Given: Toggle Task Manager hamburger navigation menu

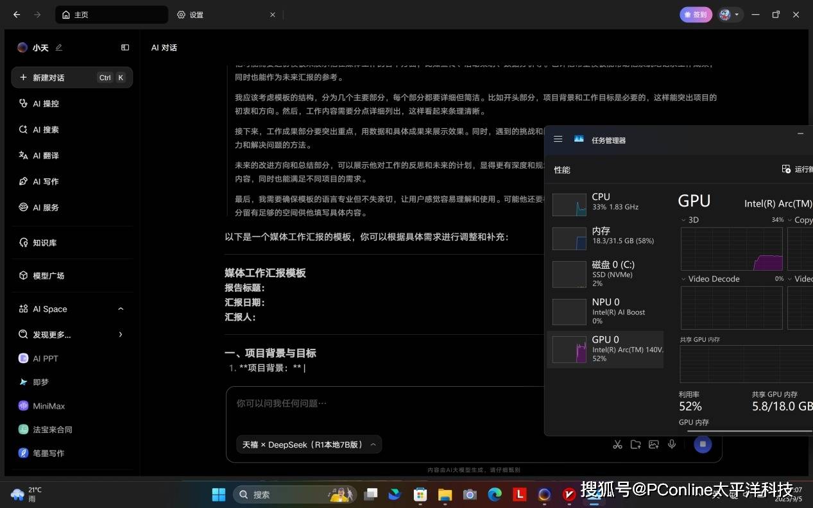Looking at the screenshot, I should coord(558,139).
